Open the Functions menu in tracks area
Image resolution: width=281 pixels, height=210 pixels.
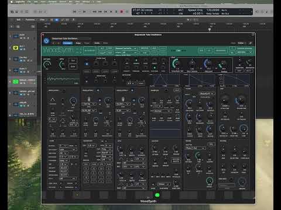tap(30, 20)
